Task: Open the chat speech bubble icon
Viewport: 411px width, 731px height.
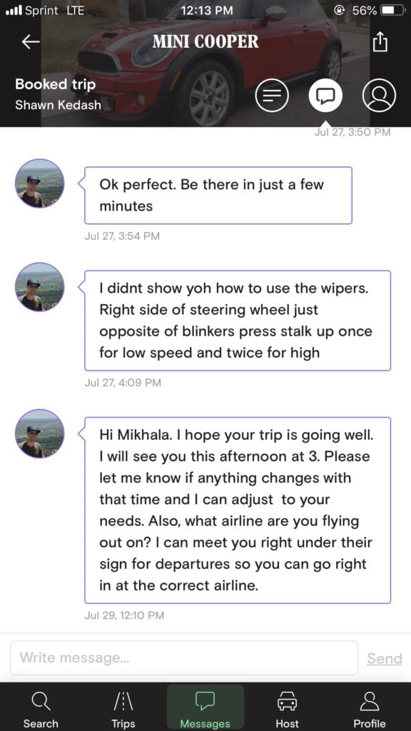Action: (x=326, y=94)
